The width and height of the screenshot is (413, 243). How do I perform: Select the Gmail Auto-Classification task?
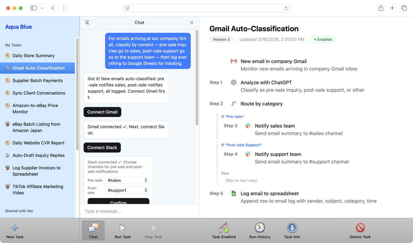coord(37,68)
